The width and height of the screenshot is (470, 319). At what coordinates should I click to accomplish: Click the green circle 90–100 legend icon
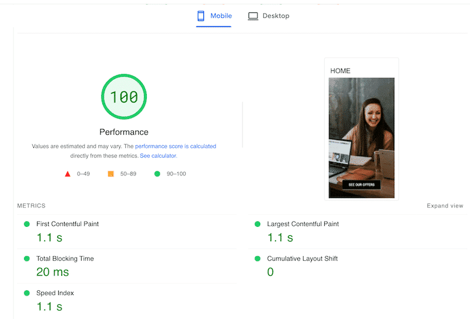tap(157, 174)
